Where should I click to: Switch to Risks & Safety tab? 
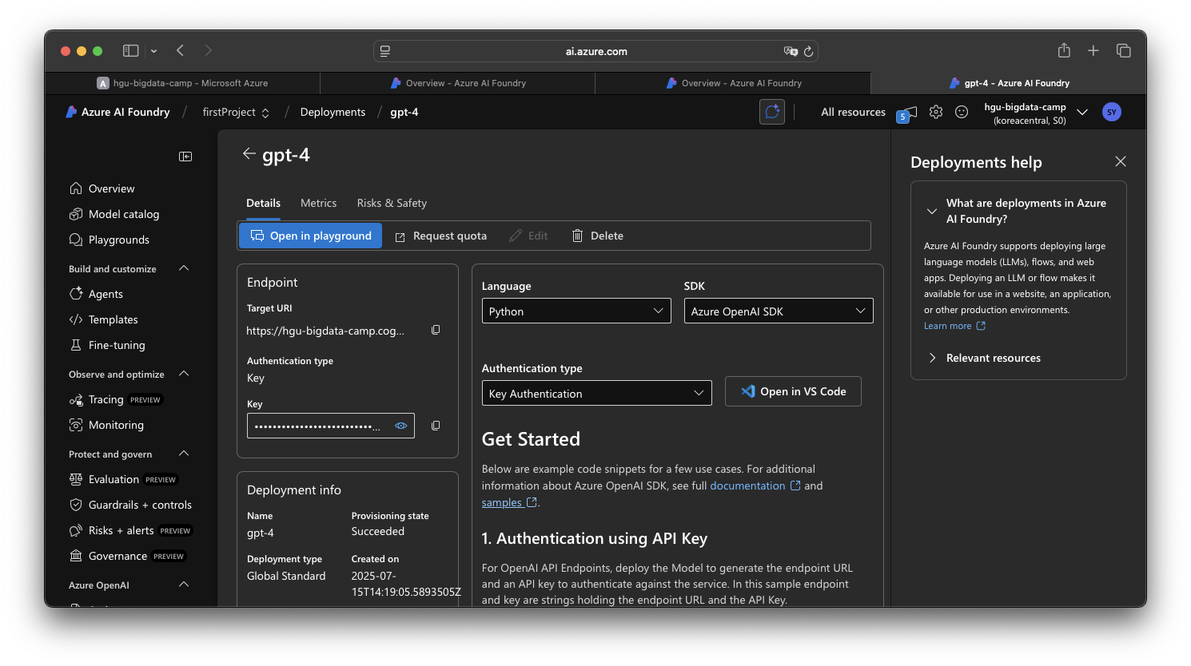tap(392, 203)
